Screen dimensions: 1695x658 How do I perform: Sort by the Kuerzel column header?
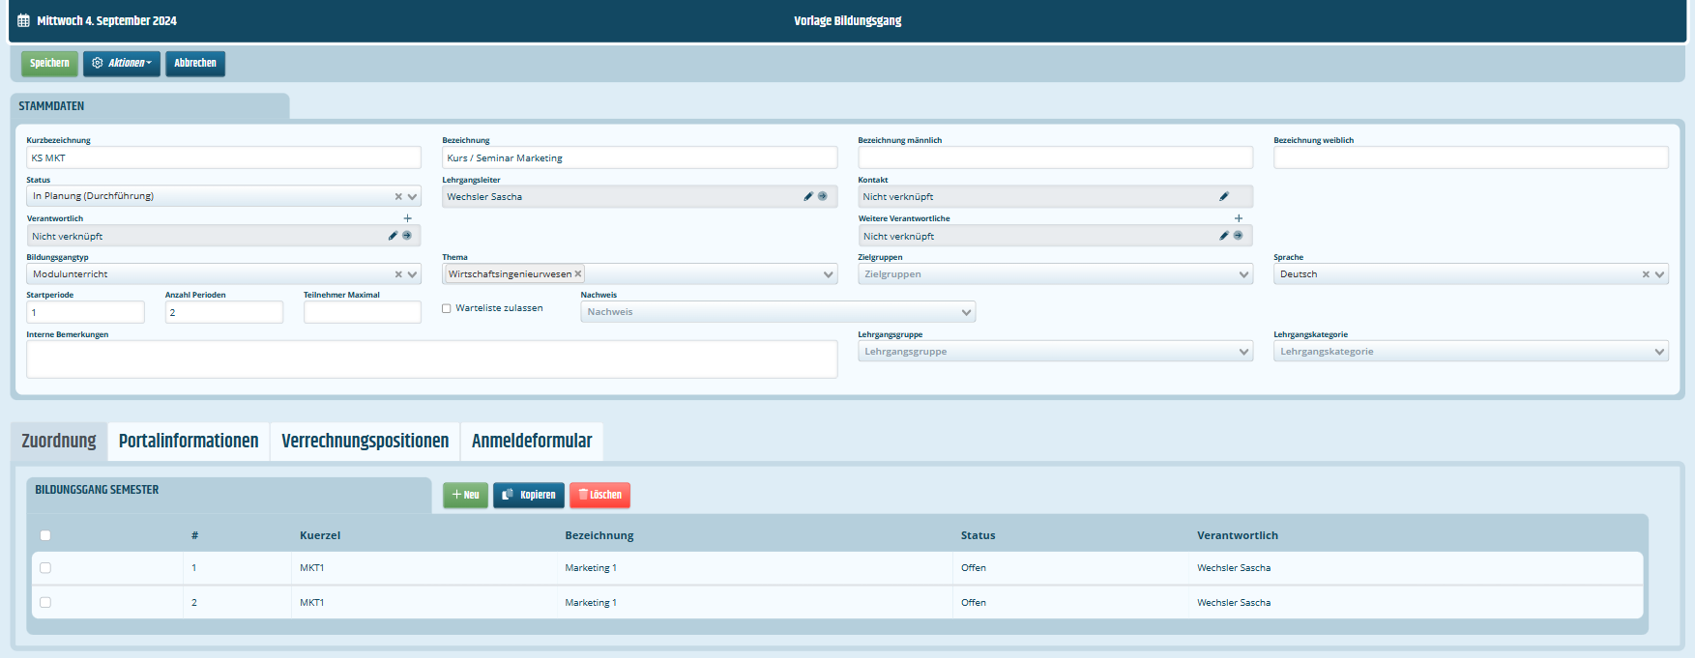pyautogui.click(x=320, y=535)
